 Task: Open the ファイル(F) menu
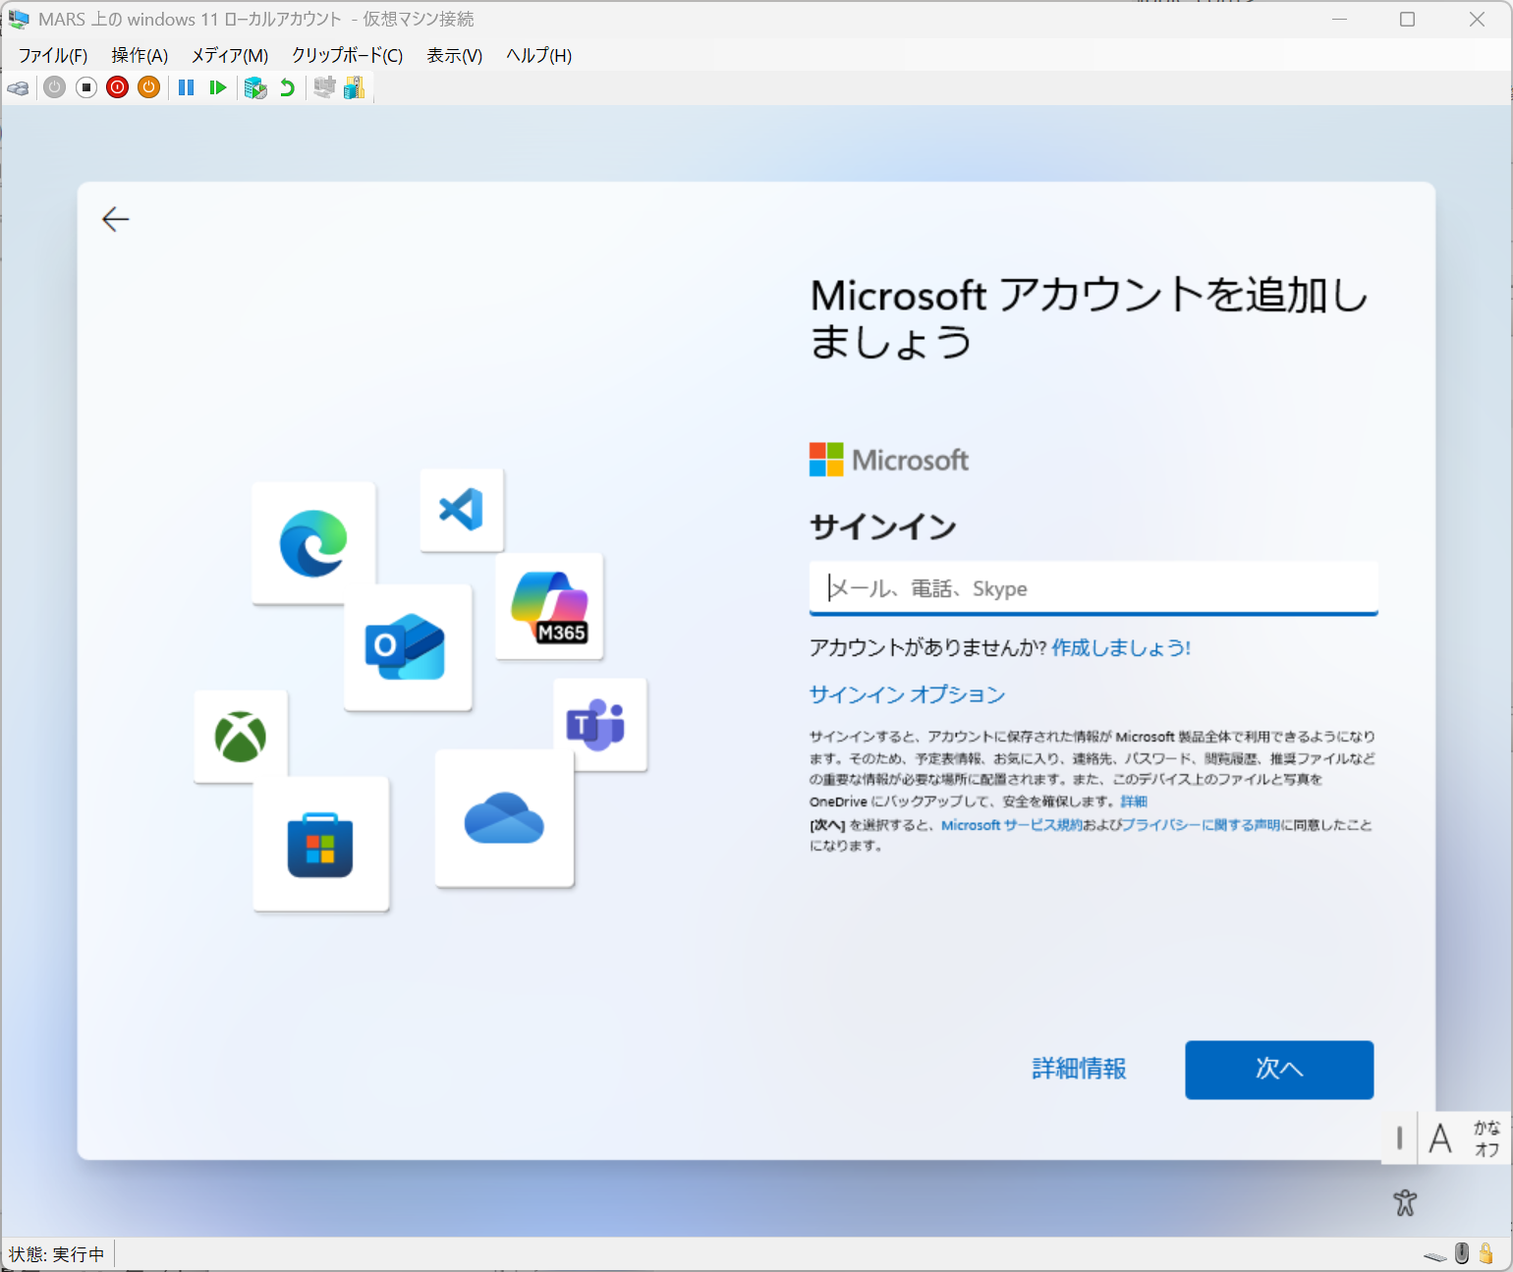pos(53,56)
